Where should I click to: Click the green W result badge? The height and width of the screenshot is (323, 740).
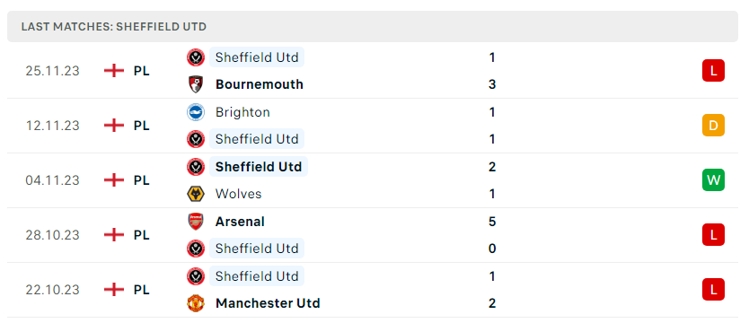713,179
